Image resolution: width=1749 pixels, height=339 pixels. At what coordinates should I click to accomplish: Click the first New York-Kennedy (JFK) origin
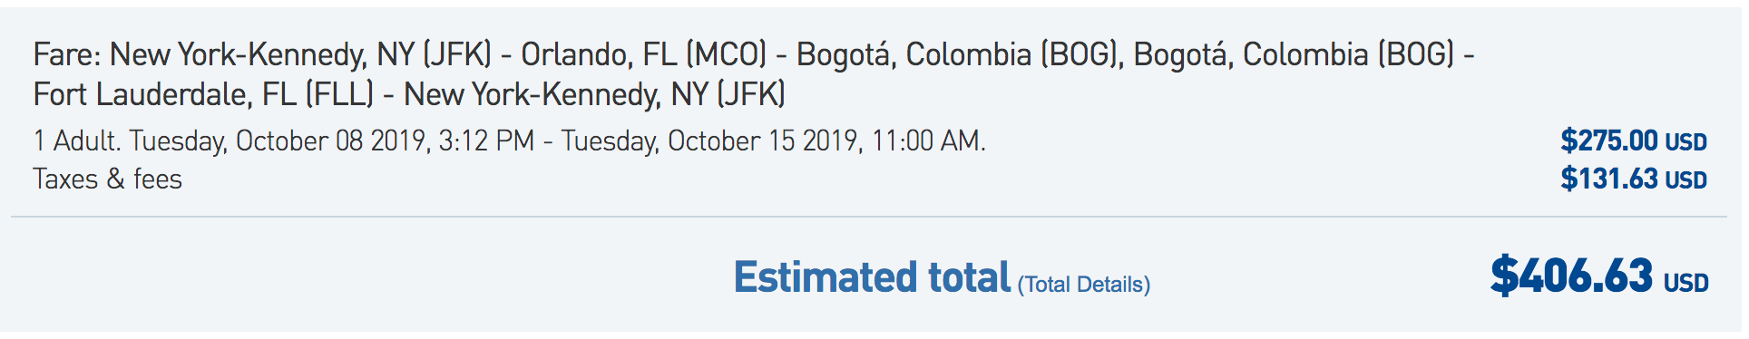[x=300, y=54]
